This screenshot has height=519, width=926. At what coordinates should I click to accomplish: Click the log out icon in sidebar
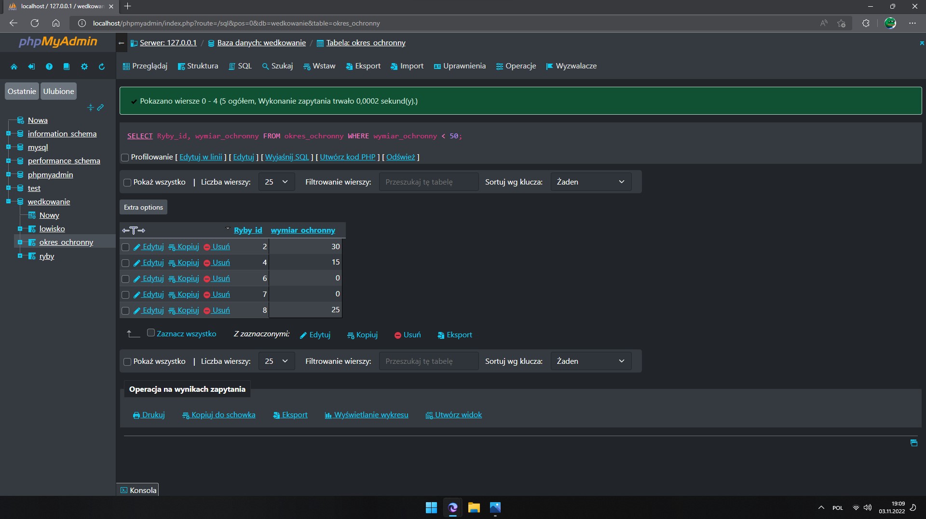(31, 67)
